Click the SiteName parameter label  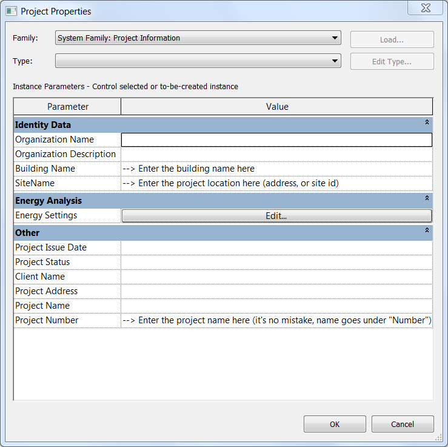click(35, 183)
